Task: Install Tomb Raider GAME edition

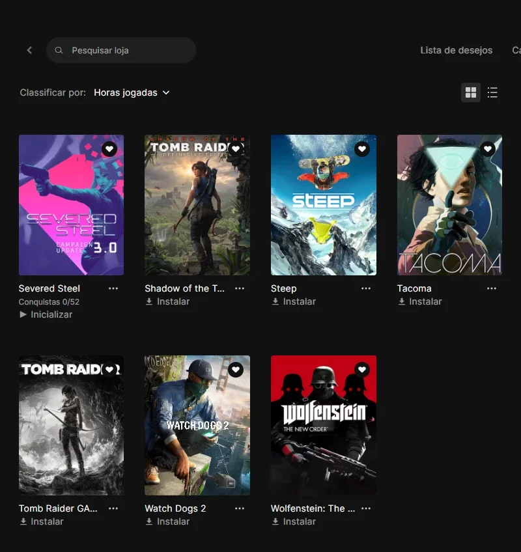Action: click(x=41, y=521)
